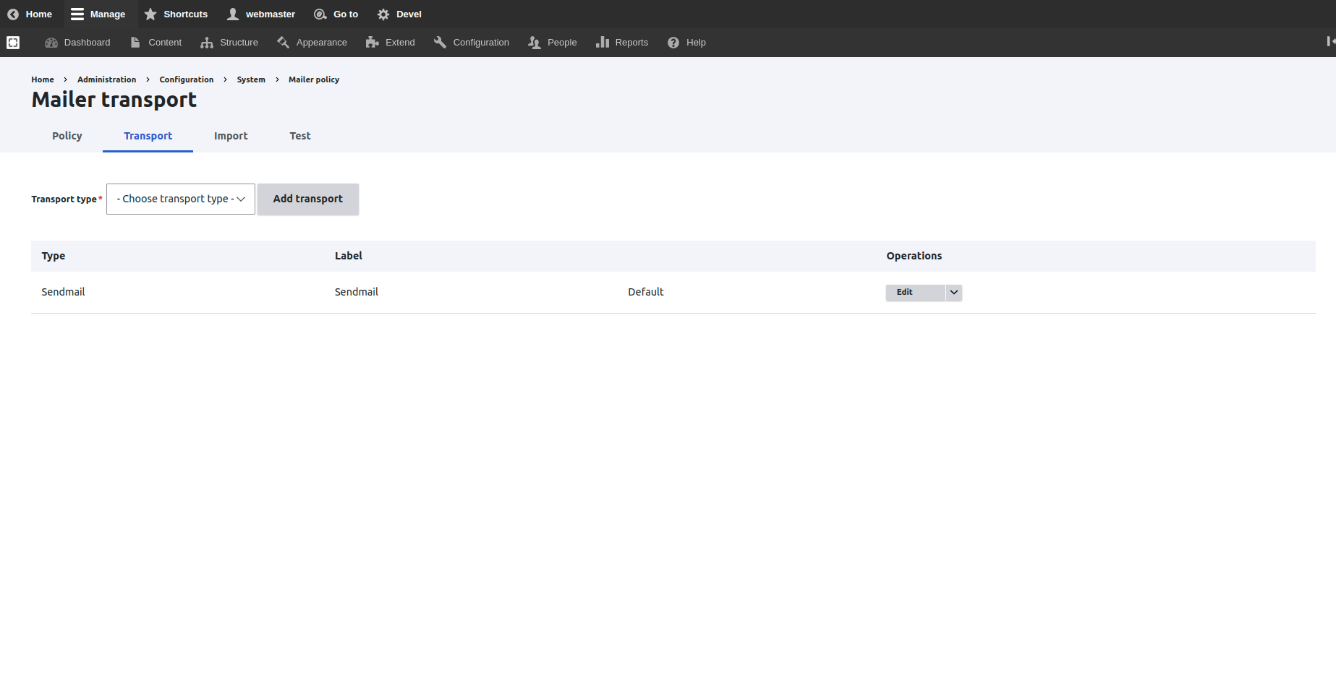The image size is (1336, 685).
Task: Switch to the Test tab
Action: click(x=300, y=136)
